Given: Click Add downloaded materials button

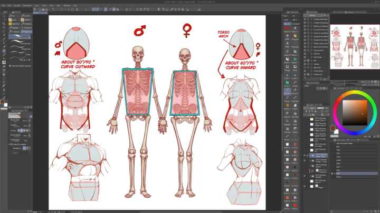Looking at the screenshot, I should 20,66.
